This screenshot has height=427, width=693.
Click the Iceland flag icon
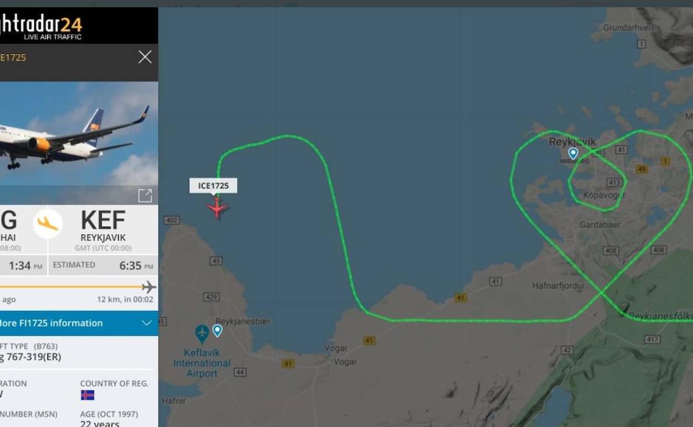click(87, 395)
